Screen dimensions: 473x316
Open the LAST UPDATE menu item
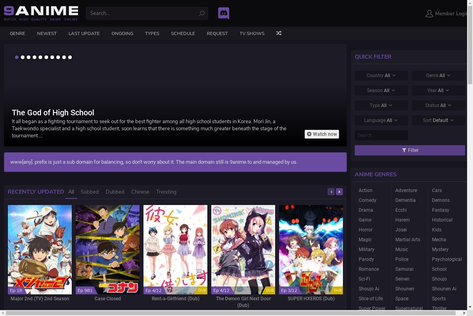click(x=84, y=33)
